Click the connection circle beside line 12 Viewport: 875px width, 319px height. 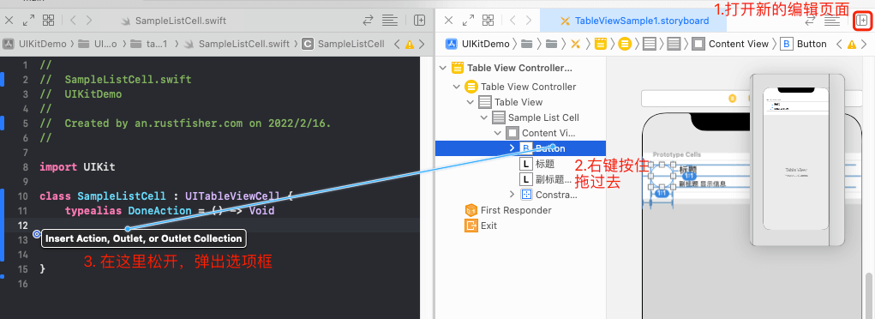pos(36,234)
